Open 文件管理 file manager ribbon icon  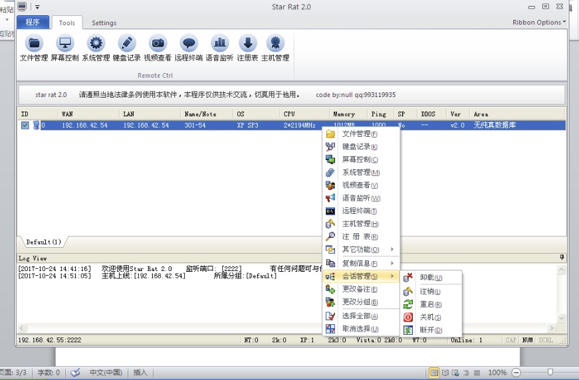(34, 48)
